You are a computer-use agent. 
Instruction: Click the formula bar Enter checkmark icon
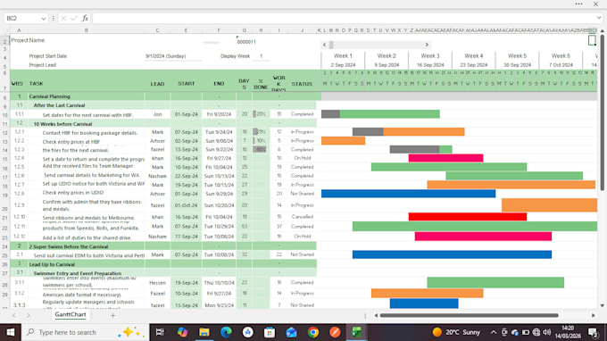click(x=74, y=18)
